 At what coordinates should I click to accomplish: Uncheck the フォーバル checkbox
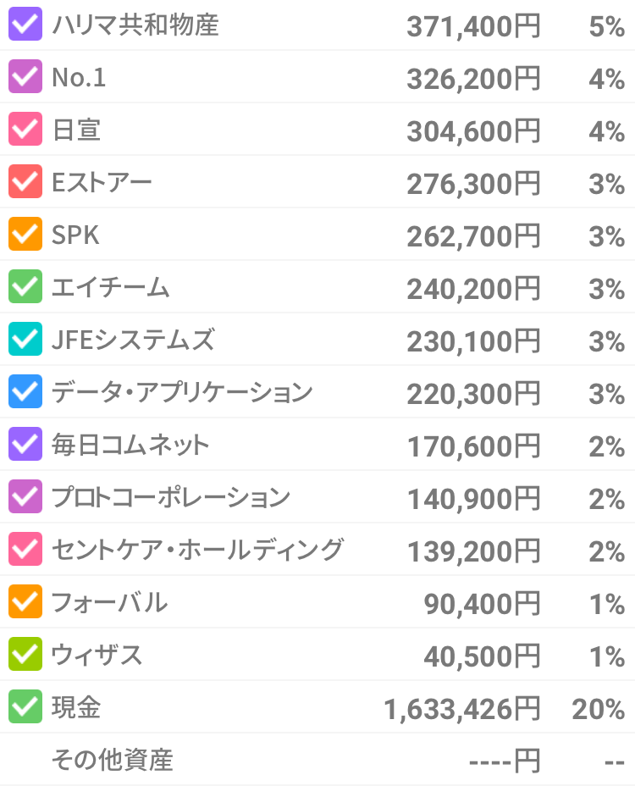25,603
